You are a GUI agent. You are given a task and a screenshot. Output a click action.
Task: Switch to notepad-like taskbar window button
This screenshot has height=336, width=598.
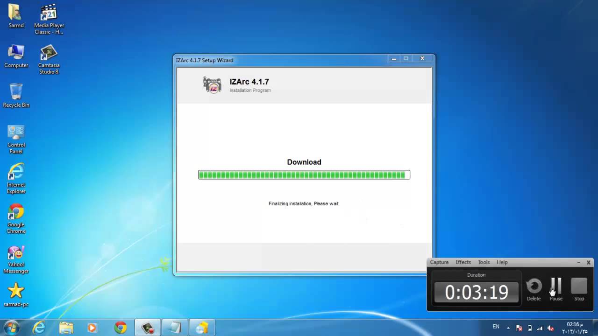coord(175,328)
